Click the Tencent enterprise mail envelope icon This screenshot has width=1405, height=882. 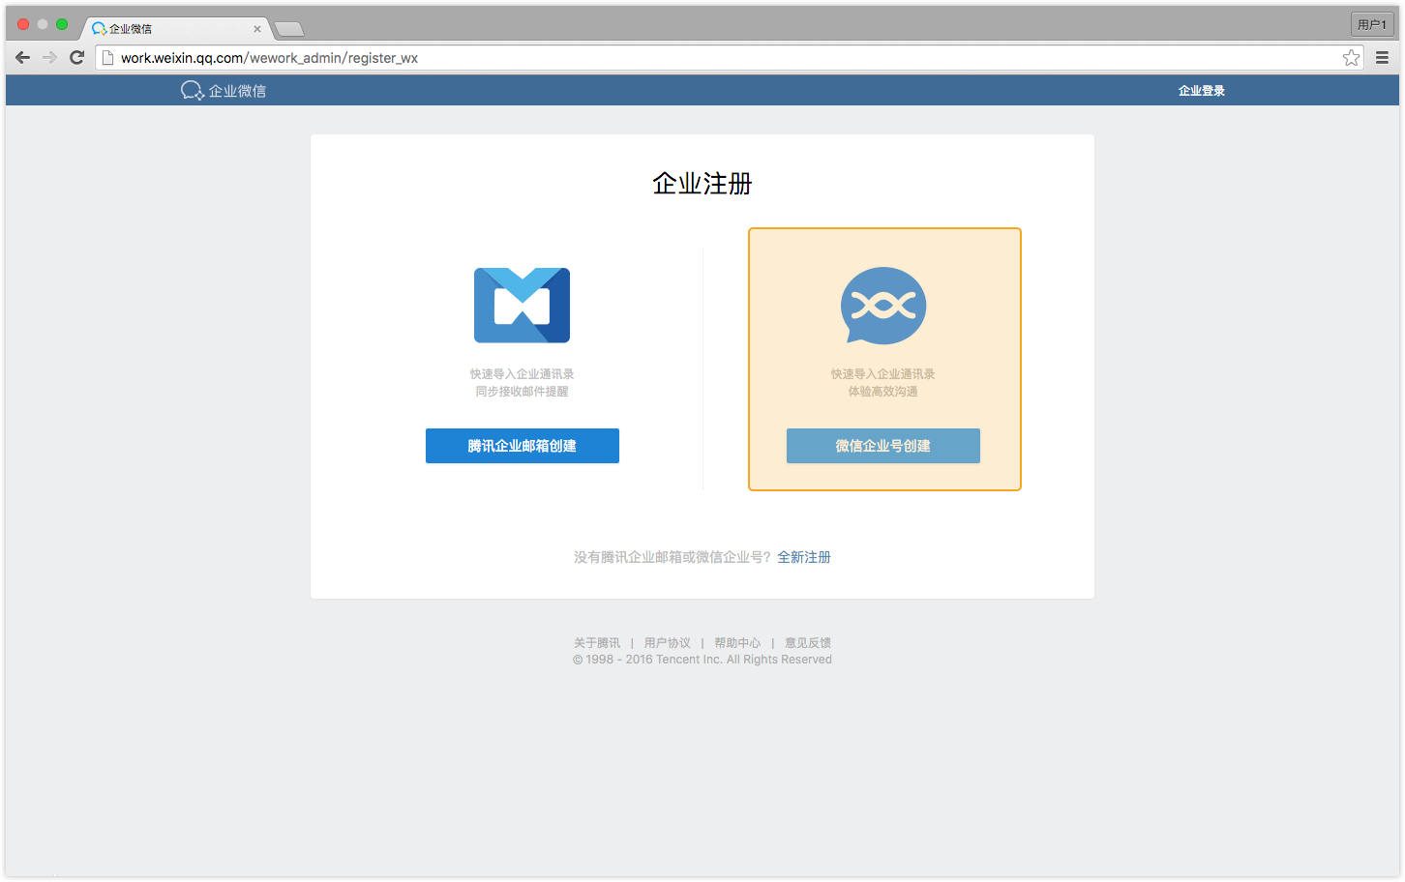pyautogui.click(x=522, y=305)
